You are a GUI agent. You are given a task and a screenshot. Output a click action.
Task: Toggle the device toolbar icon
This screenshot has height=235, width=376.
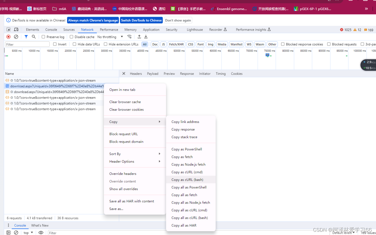(16, 30)
